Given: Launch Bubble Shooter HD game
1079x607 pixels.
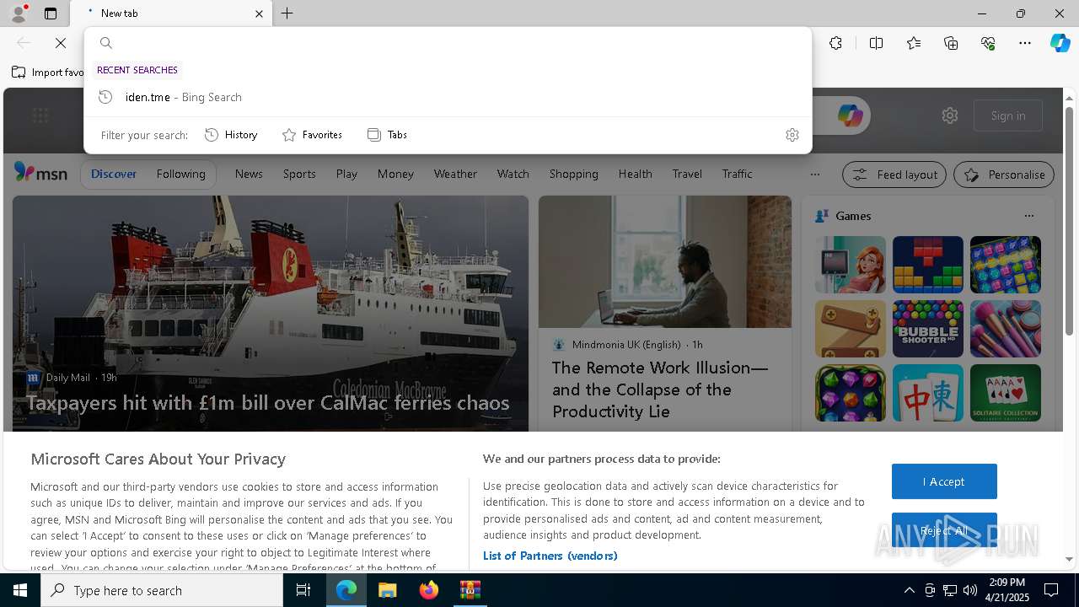Looking at the screenshot, I should [928, 329].
